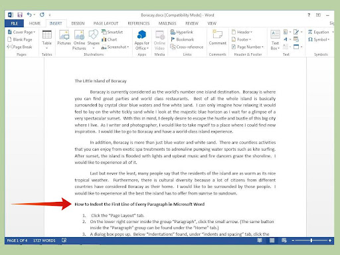Click the list item Click the "Page Layout" tab

[x=118, y=215]
